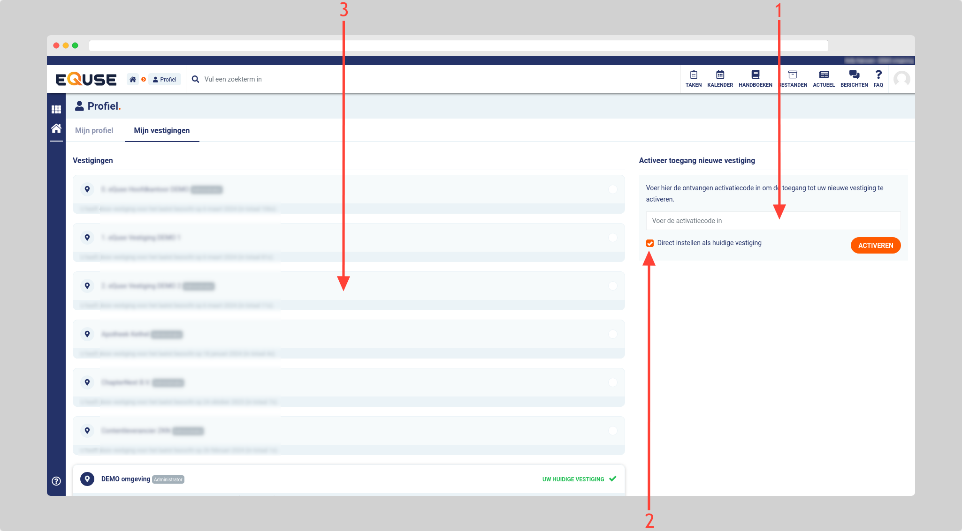
Task: Open help circle icon at sidebar bottom
Action: point(56,481)
